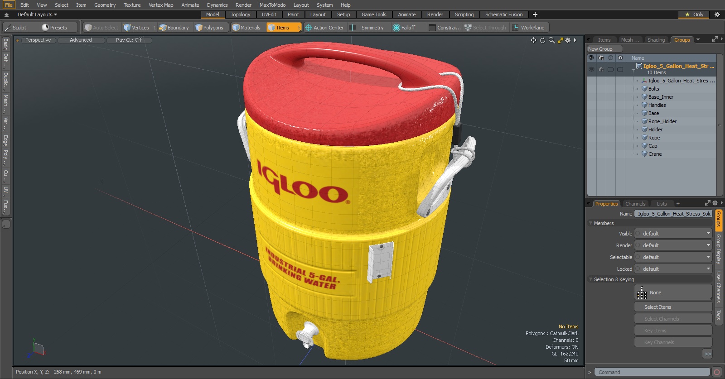Click the selection set dotted icon beside None
Screen dimensions: 725x379
[x=642, y=293]
